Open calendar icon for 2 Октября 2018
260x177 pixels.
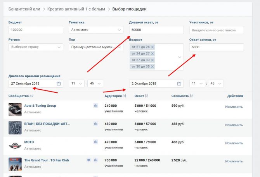(x=179, y=83)
